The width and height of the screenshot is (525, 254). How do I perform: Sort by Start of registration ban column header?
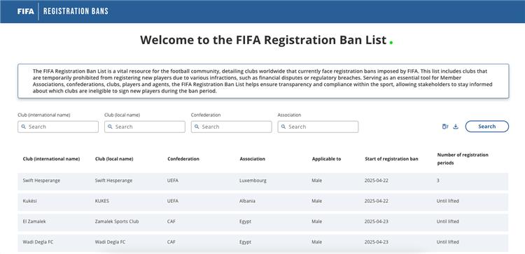click(391, 159)
